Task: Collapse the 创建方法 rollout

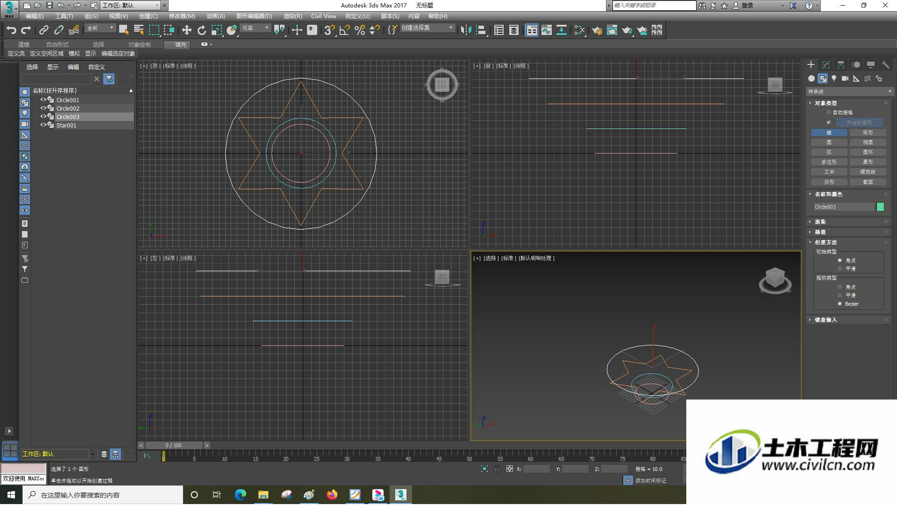Action: click(826, 242)
